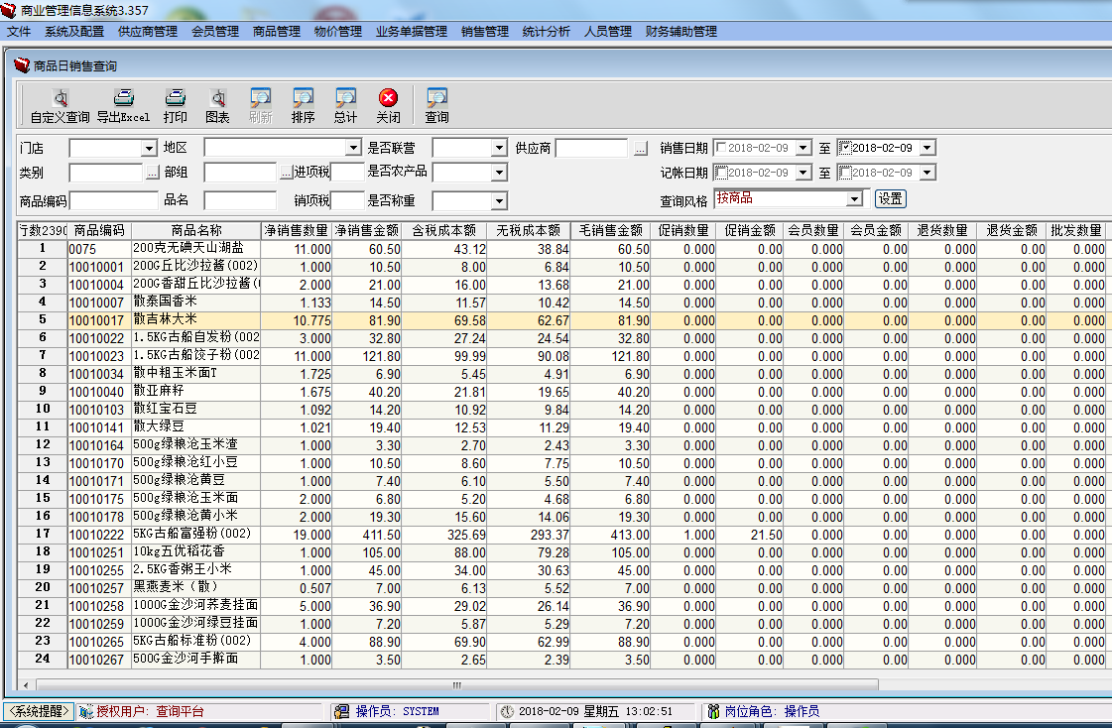The width and height of the screenshot is (1112, 728).
Task: Click the 系统提醒 status bar button
Action: (39, 711)
